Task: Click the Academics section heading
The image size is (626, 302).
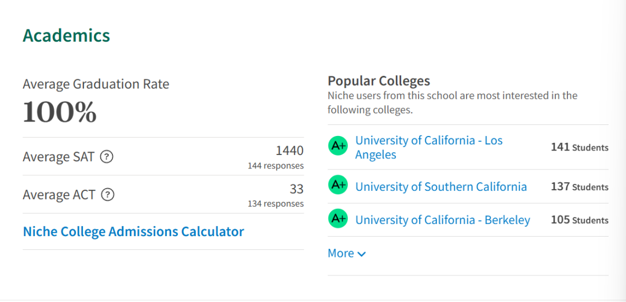Action: point(66,35)
